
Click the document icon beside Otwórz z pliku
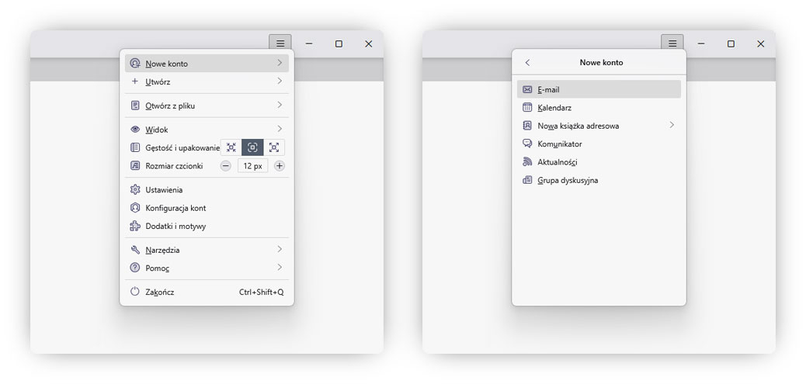(134, 106)
